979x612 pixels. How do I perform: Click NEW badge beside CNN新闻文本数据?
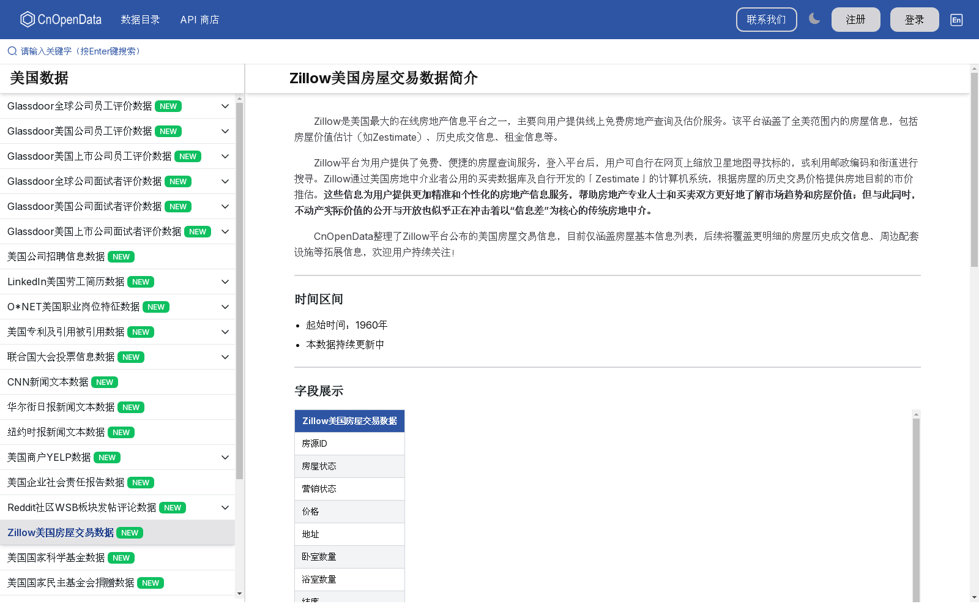tap(105, 382)
